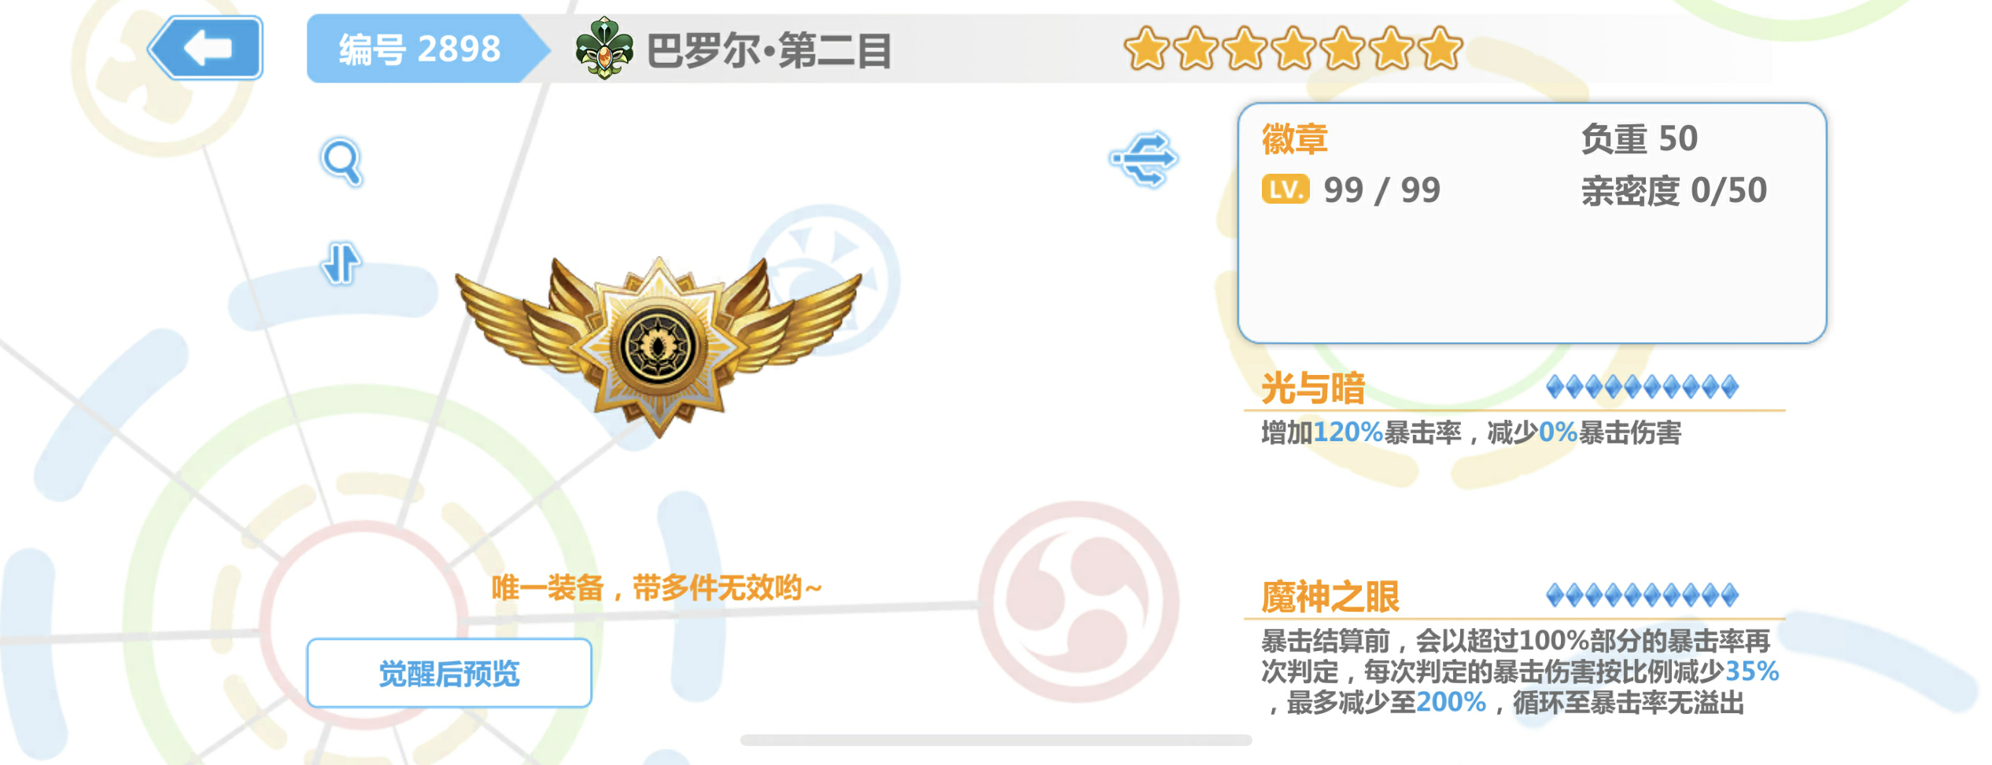Tap the diamond level gauge beside 光与暗
Image resolution: width=1992 pixels, height=765 pixels.
click(x=1642, y=387)
